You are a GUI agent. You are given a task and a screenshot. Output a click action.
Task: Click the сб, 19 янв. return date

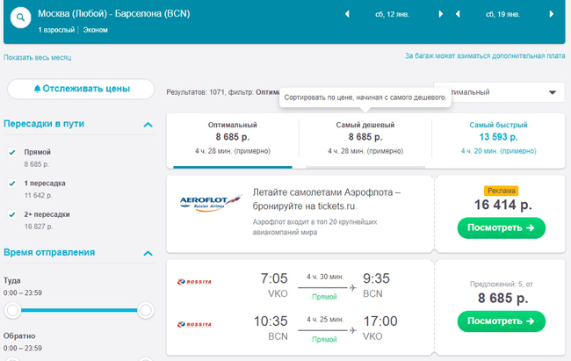point(502,15)
